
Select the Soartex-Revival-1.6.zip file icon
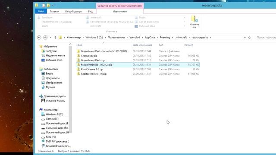(78, 74)
